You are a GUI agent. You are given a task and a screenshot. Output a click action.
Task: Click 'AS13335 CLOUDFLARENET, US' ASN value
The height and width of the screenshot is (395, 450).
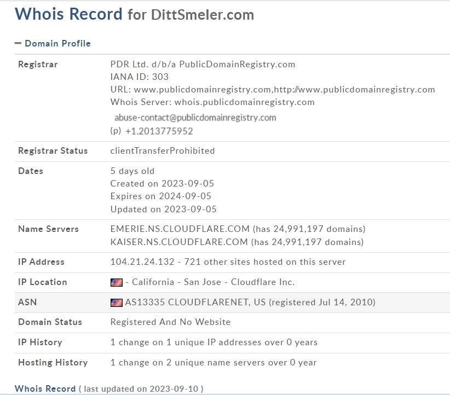click(x=195, y=303)
